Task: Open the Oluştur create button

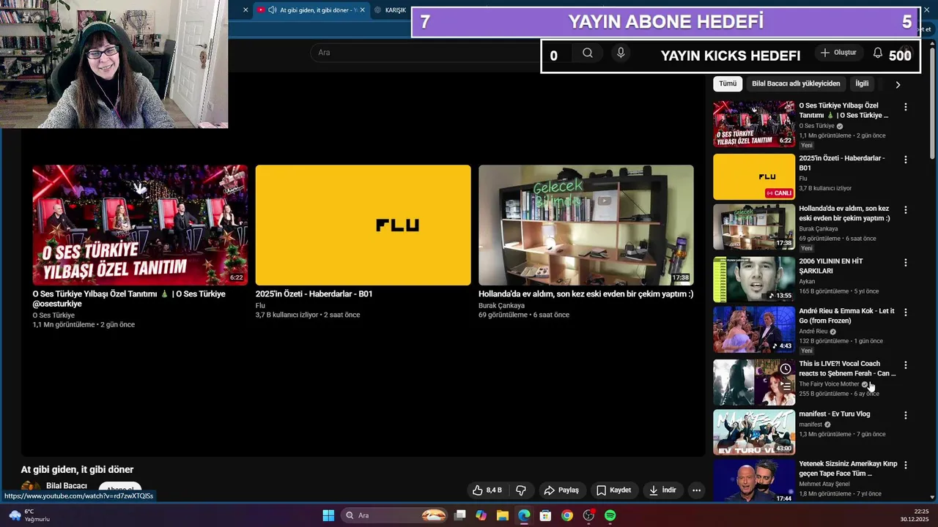Action: (838, 53)
